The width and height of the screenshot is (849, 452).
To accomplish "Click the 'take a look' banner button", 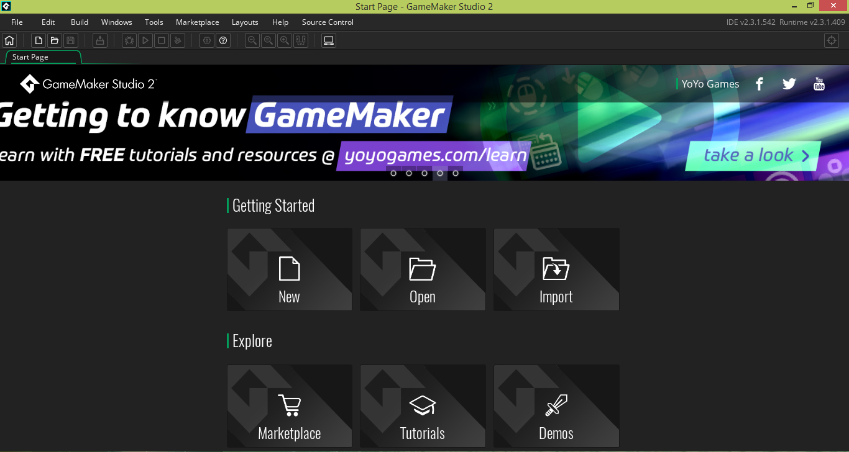I will pyautogui.click(x=753, y=156).
